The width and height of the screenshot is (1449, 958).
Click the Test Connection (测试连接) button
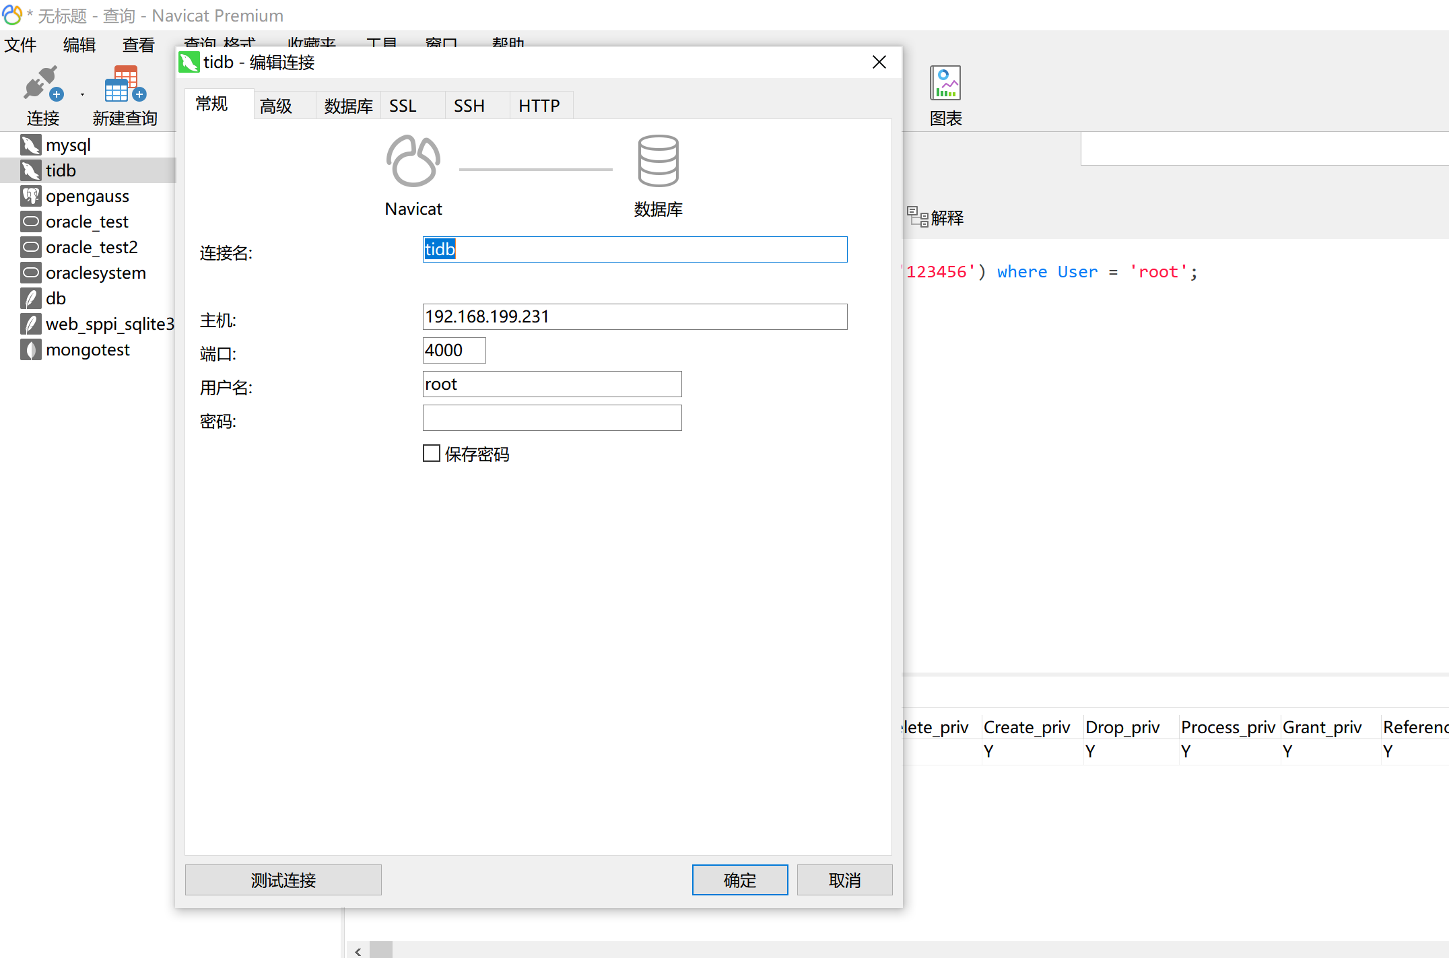click(x=283, y=880)
